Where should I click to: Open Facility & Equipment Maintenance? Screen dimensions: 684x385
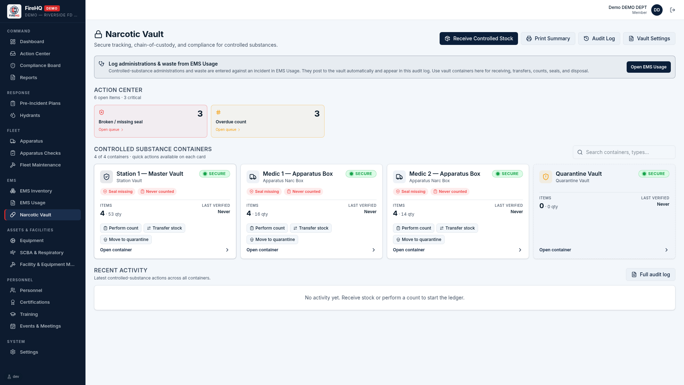coord(43,265)
